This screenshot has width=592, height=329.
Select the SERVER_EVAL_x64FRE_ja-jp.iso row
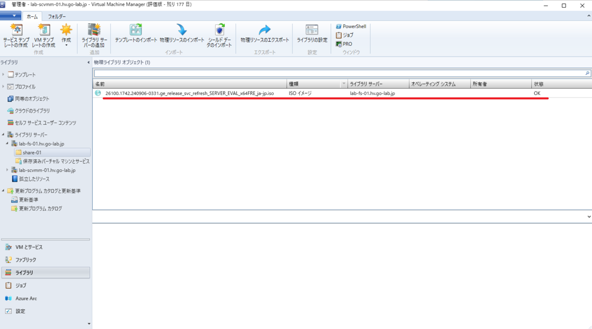pyautogui.click(x=342, y=93)
